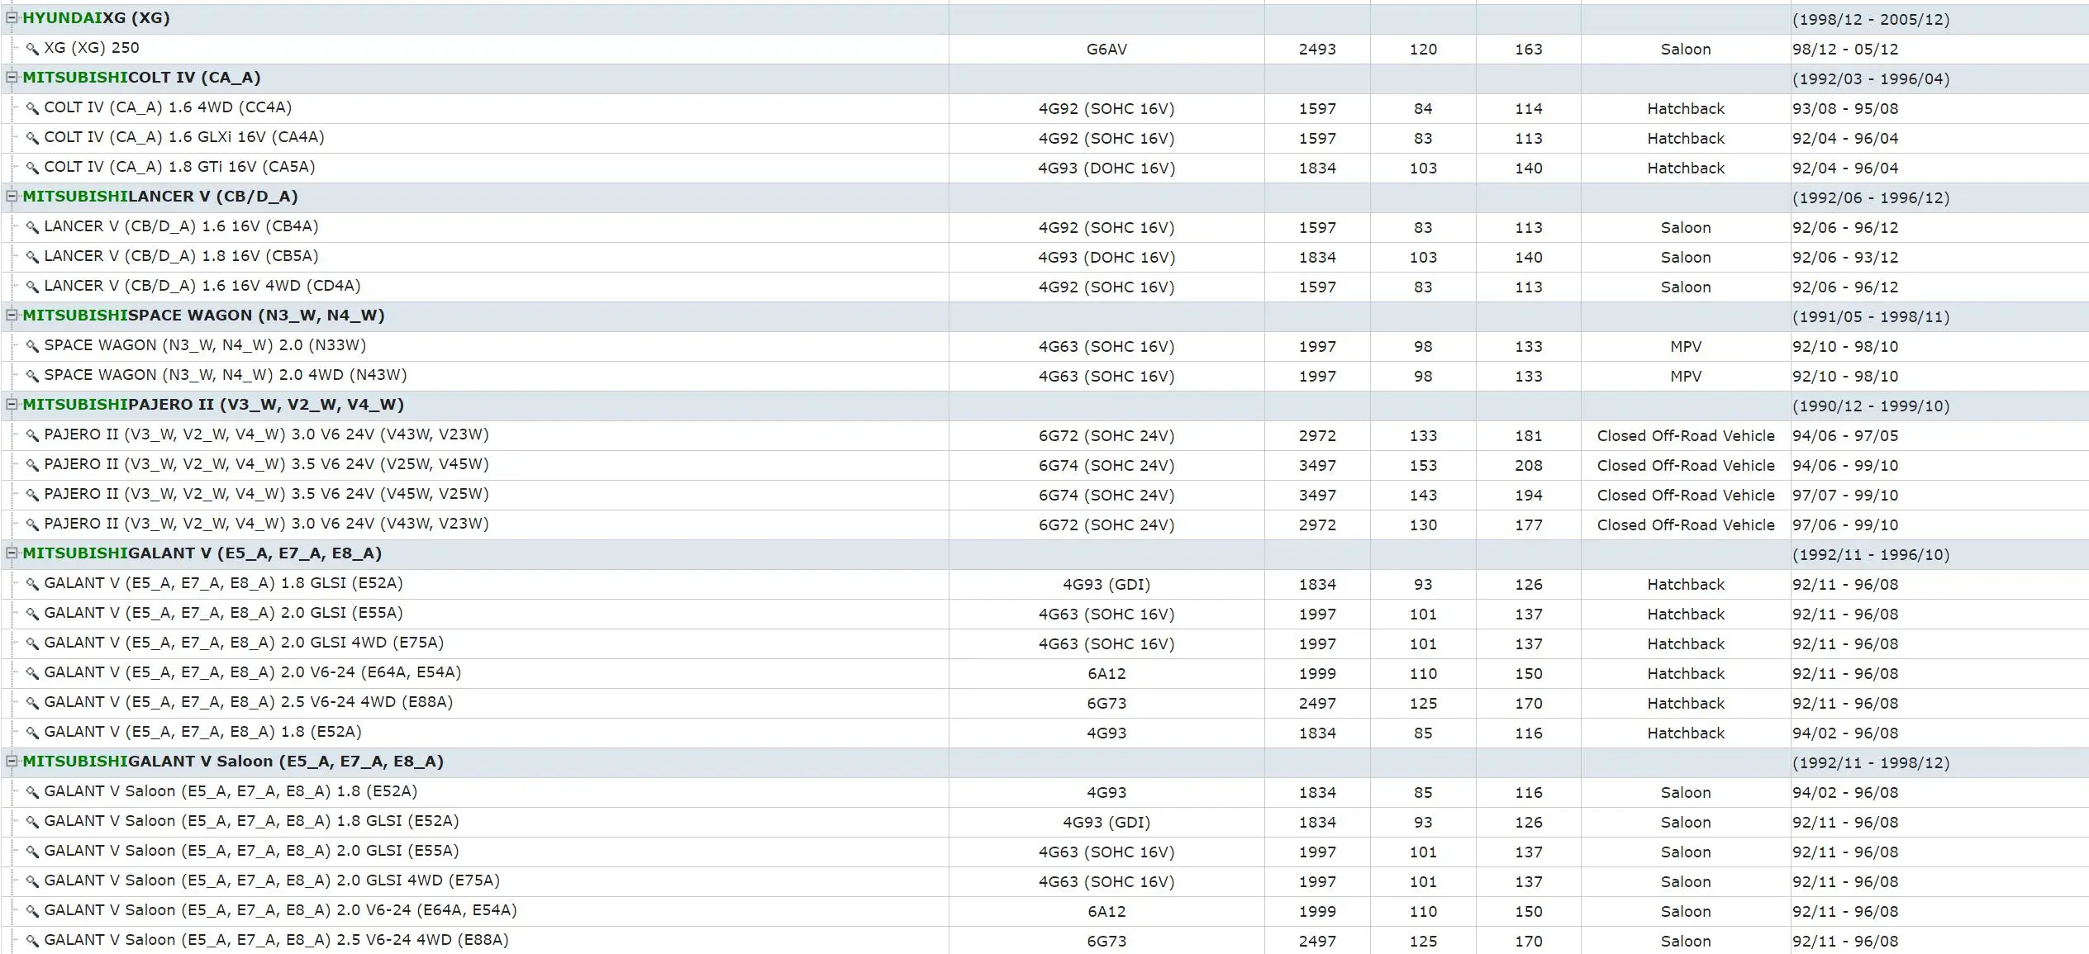Select the HYUNDAI XG (XG) header title
The image size is (2089, 954).
(96, 18)
